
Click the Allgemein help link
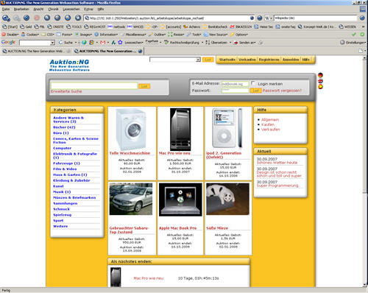click(x=270, y=119)
